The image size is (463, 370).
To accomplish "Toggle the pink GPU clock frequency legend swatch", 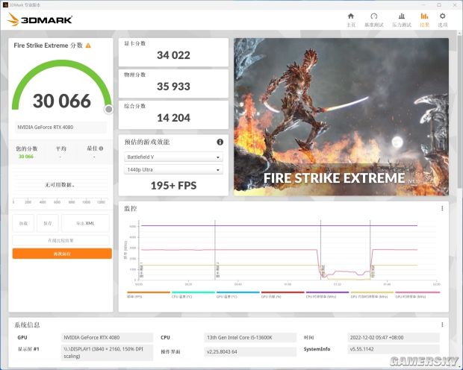I will 417,292.
